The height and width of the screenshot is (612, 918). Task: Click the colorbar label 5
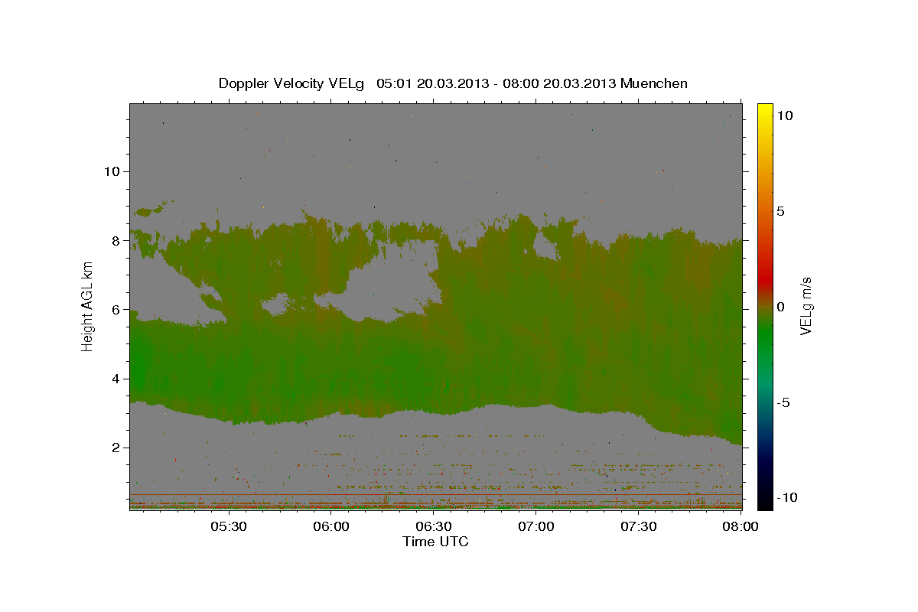point(780,211)
